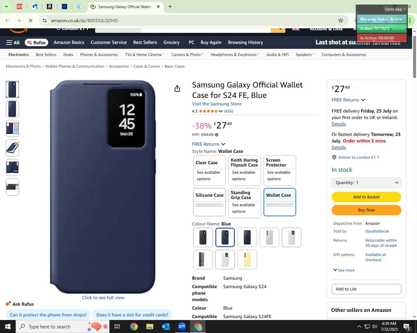This screenshot has height=333, width=417.
Task: Click the share icon beside product image
Action: [x=177, y=88]
